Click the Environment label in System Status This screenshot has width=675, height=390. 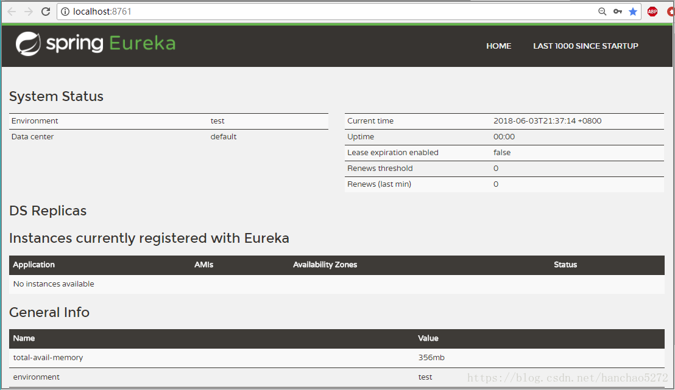click(35, 121)
